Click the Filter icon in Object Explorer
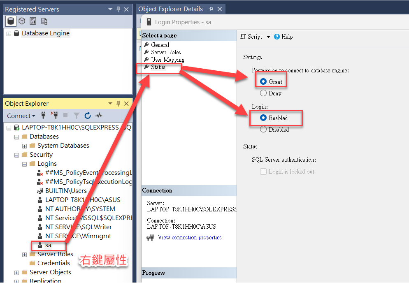 coord(77,116)
